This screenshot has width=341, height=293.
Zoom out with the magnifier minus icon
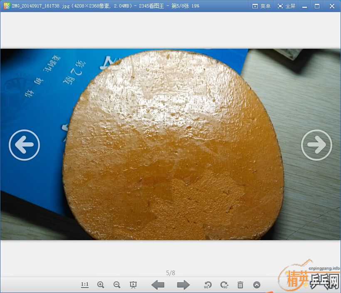[x=117, y=285]
